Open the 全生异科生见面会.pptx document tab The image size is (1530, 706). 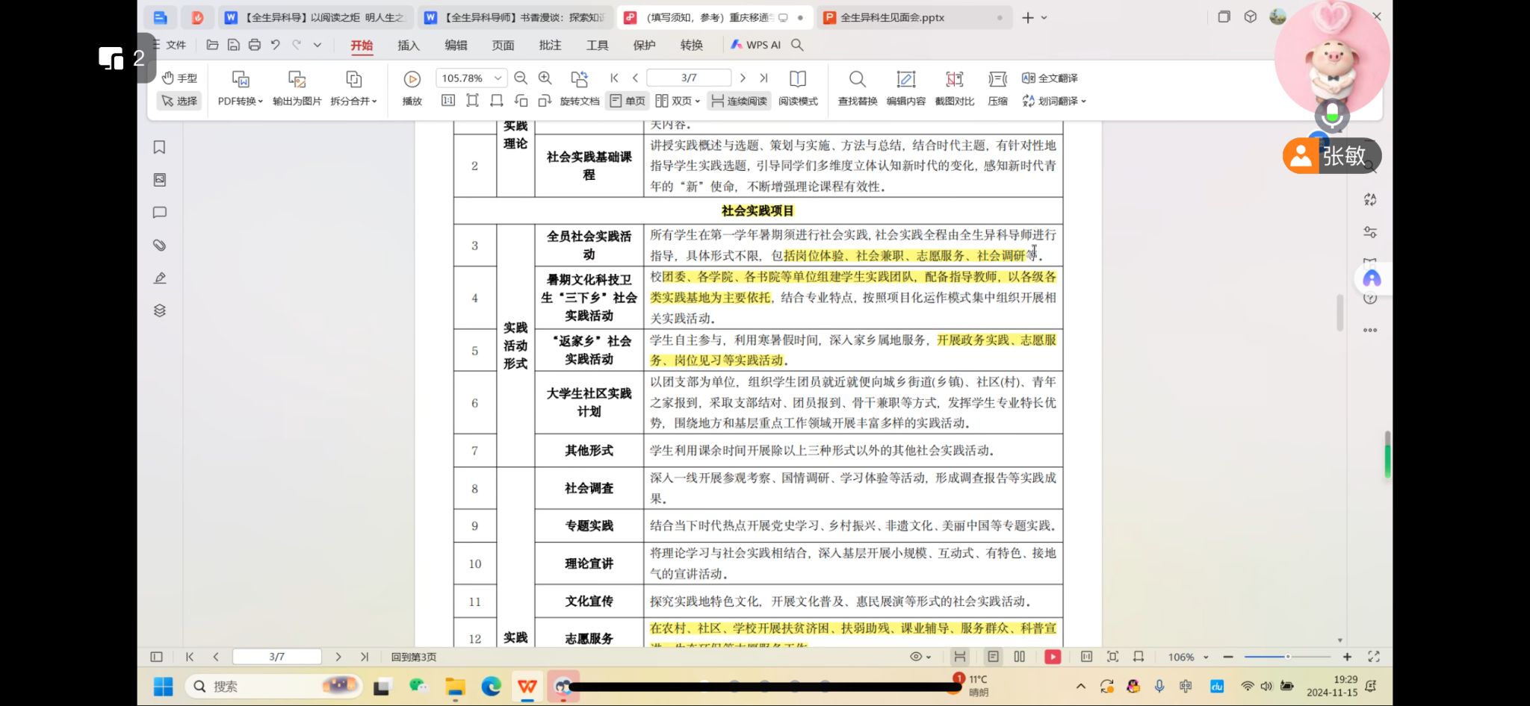(x=892, y=17)
